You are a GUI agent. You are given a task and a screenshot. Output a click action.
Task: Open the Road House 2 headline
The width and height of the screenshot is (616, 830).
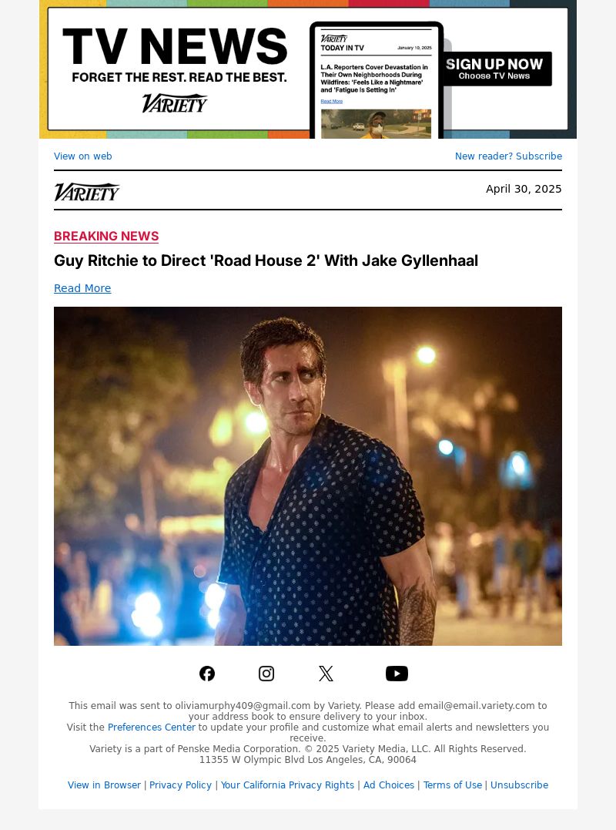(x=266, y=260)
